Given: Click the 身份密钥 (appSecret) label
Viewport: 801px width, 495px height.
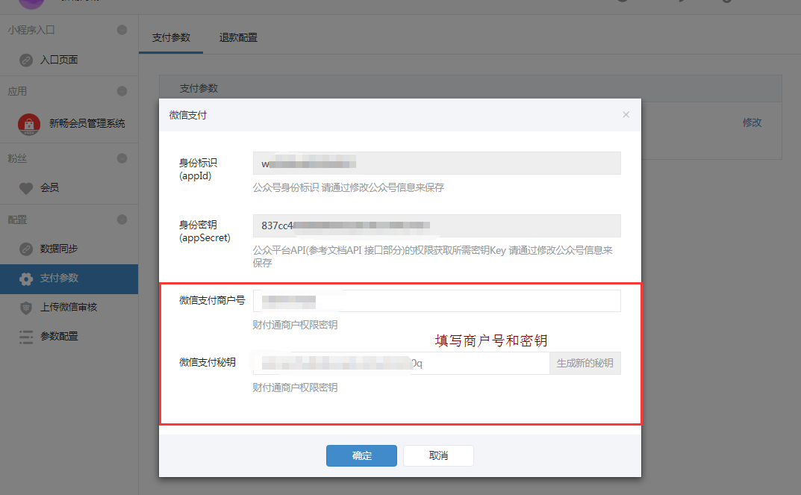Looking at the screenshot, I should pyautogui.click(x=205, y=231).
